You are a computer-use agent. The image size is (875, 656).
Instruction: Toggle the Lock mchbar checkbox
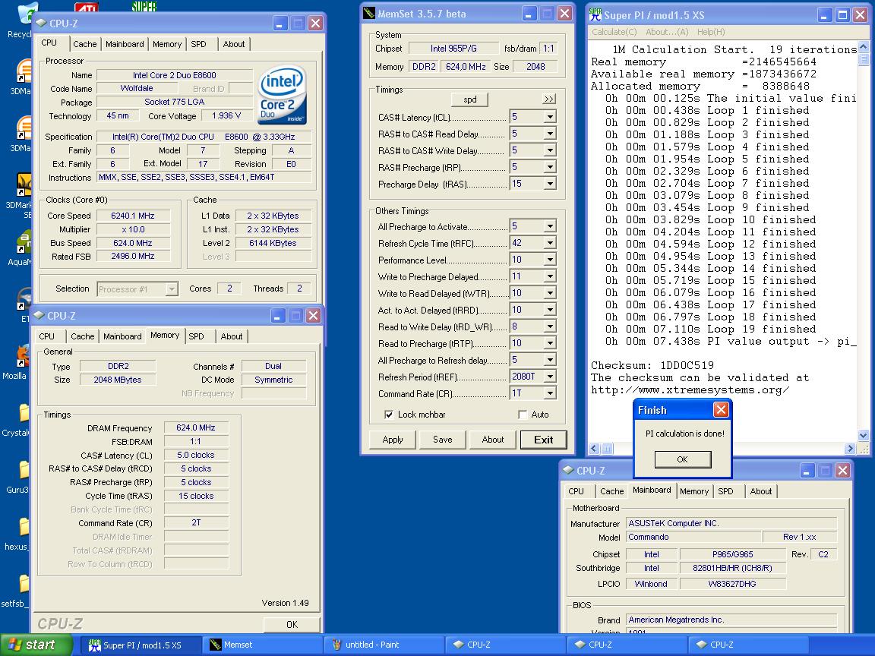click(x=389, y=415)
